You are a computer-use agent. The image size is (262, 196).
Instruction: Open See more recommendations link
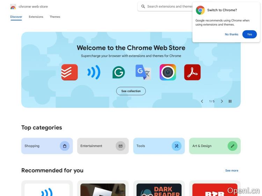pyautogui.click(x=232, y=171)
